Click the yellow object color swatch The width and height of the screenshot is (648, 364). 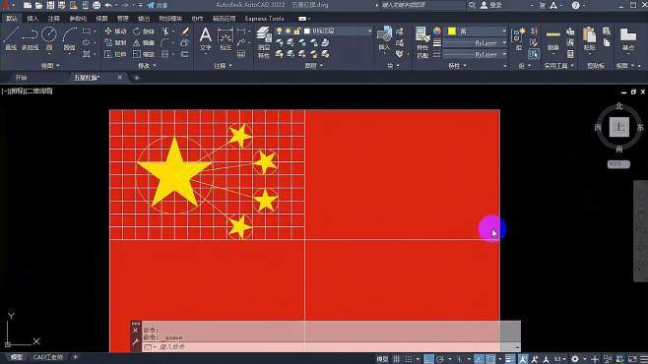click(x=452, y=31)
